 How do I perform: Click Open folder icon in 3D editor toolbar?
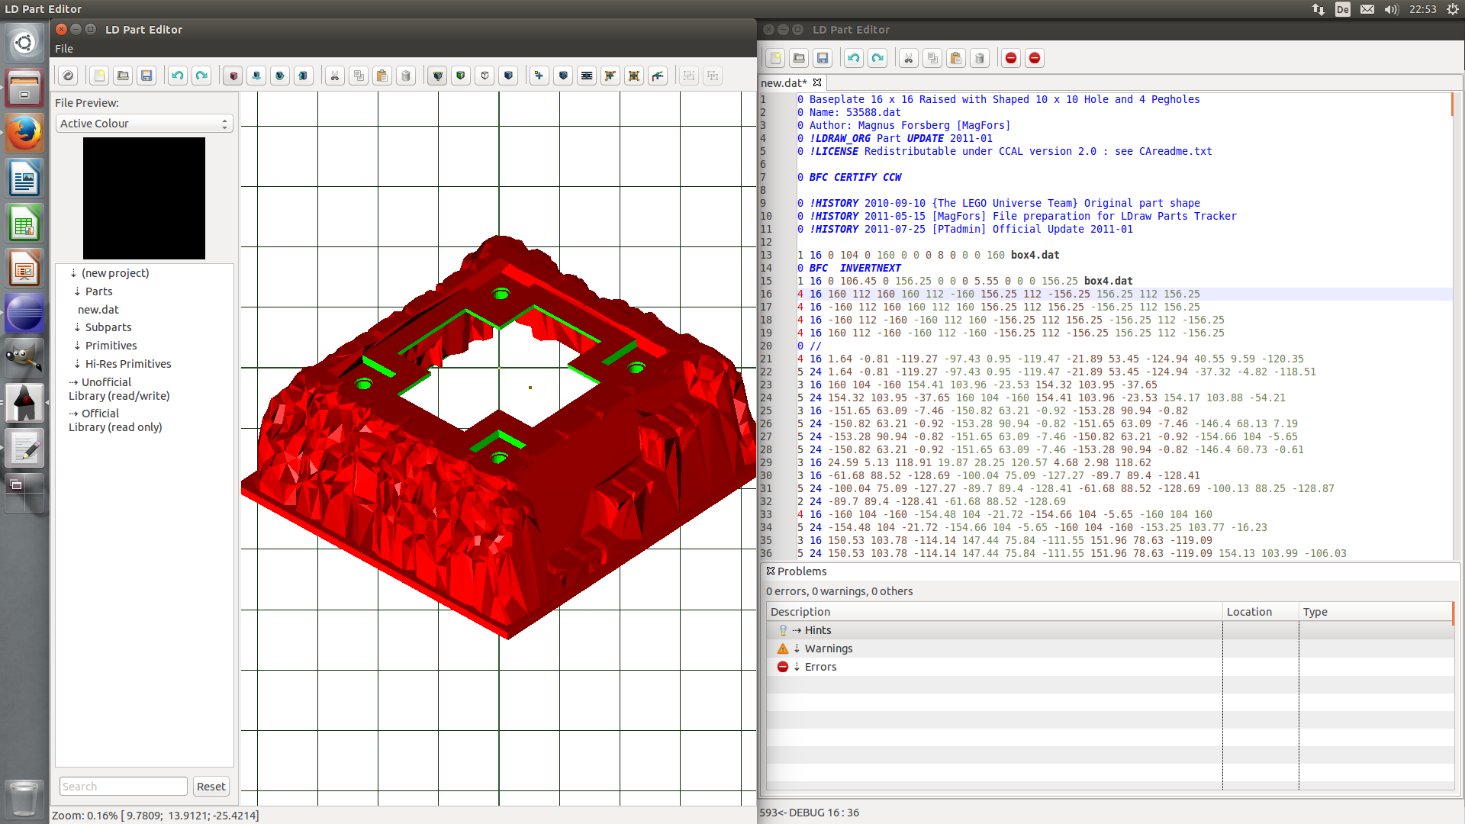[123, 76]
